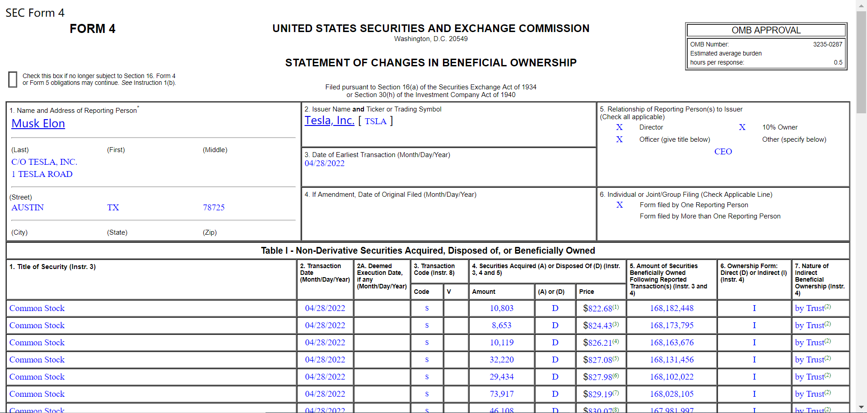867x413 pixels.
Task: Click the amount 29,434 cell
Action: click(502, 377)
